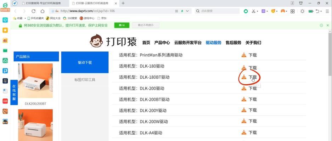The width and height of the screenshot is (332, 141).
Task: Open the 驱动服务 navigation item
Action: click(x=213, y=43)
